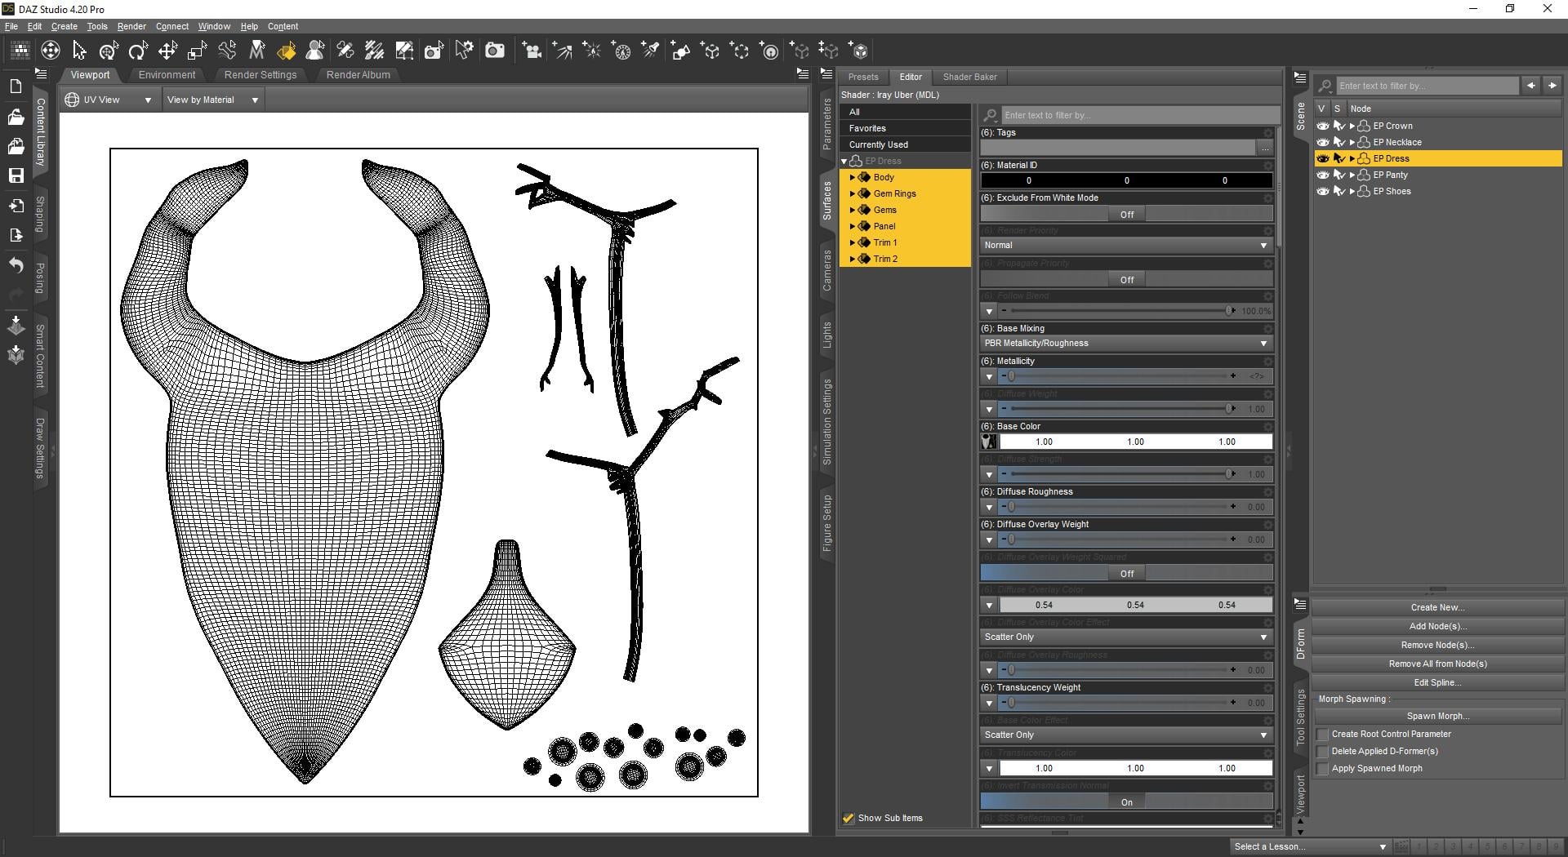Select the Translate (move) tool
Screen dimensions: 1568x857
click(167, 51)
